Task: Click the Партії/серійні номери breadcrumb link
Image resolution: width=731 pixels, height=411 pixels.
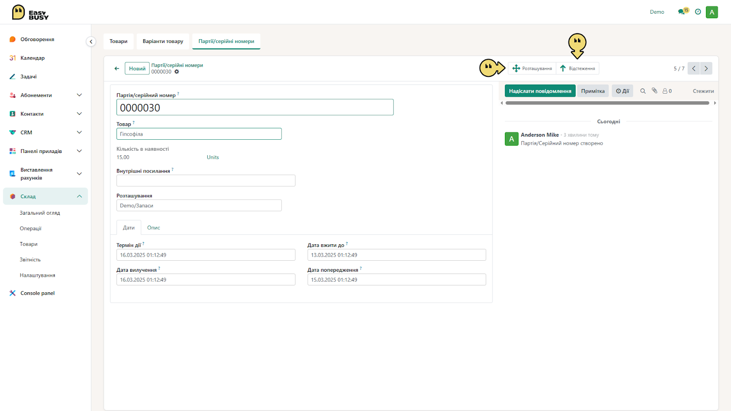Action: click(177, 65)
